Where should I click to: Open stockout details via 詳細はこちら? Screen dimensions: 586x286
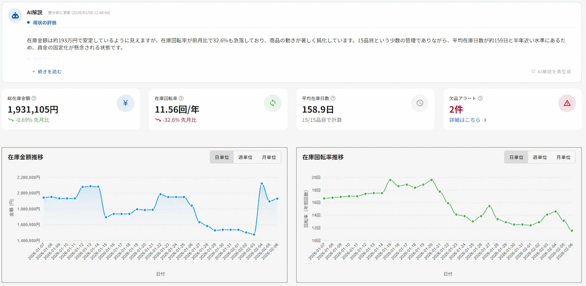click(x=468, y=120)
